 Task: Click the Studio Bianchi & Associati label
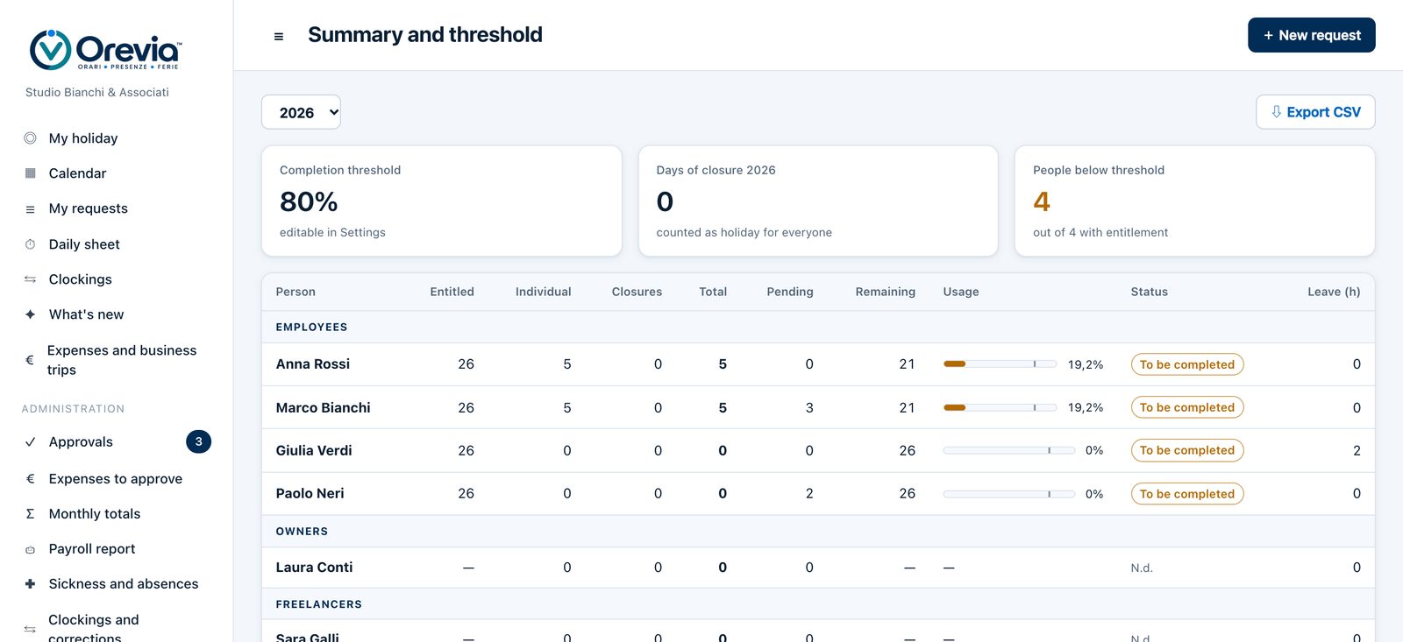[x=97, y=92]
